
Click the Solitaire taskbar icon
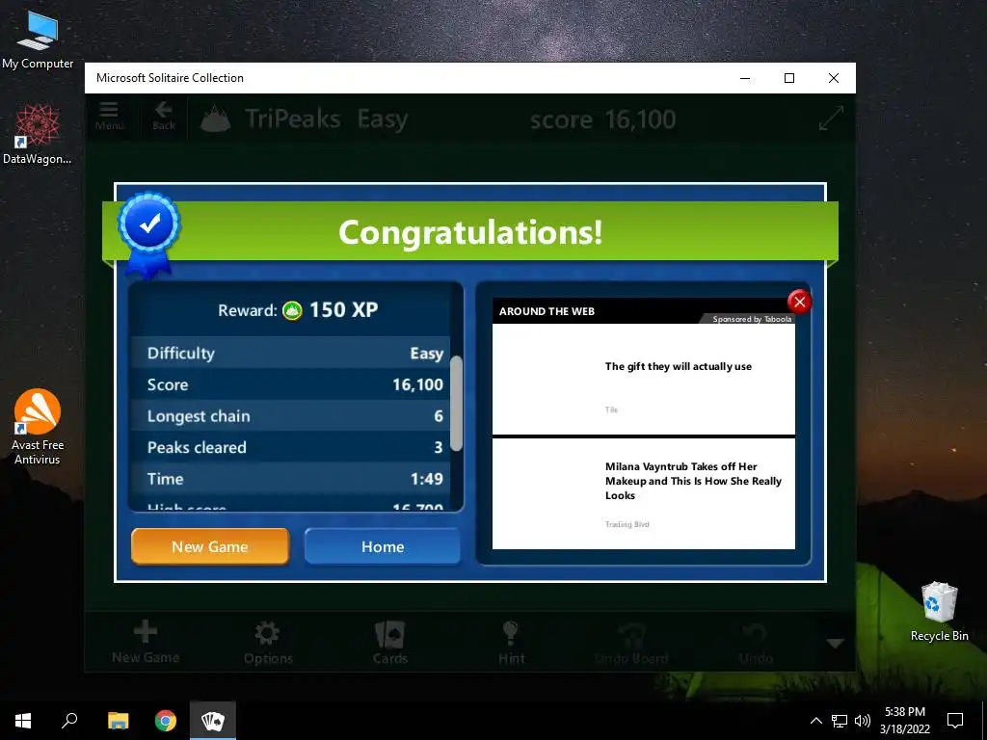[213, 721]
